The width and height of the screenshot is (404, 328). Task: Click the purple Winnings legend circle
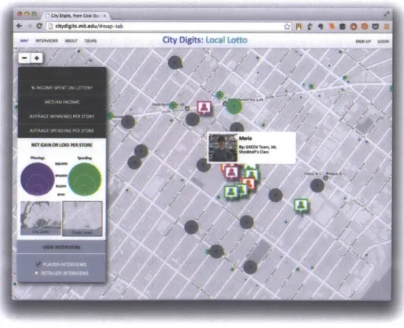click(37, 178)
